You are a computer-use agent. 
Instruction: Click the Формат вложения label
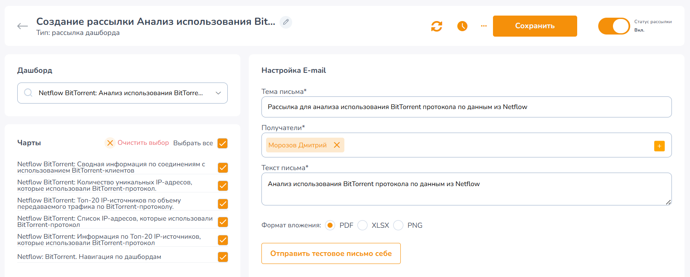(x=291, y=225)
